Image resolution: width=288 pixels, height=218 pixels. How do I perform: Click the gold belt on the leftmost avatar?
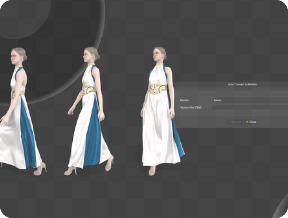(17, 94)
